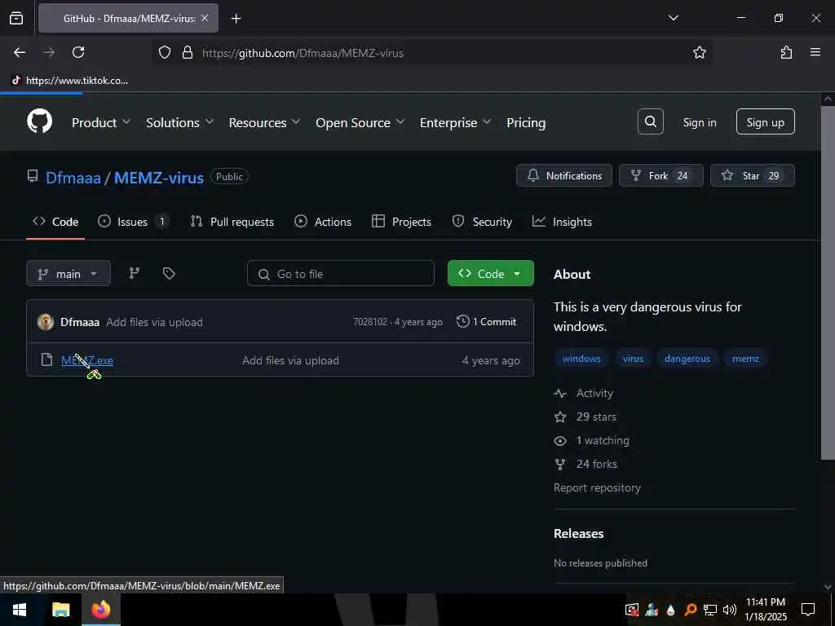835x626 pixels.
Task: Click the water droplet tray icon
Action: coord(670,610)
